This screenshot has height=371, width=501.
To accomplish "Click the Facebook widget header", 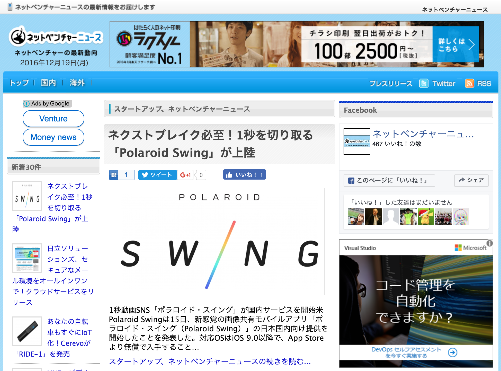I will click(416, 110).
